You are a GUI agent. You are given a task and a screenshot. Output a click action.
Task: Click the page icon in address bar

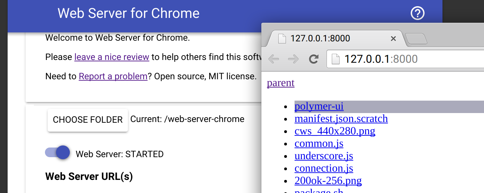335,59
